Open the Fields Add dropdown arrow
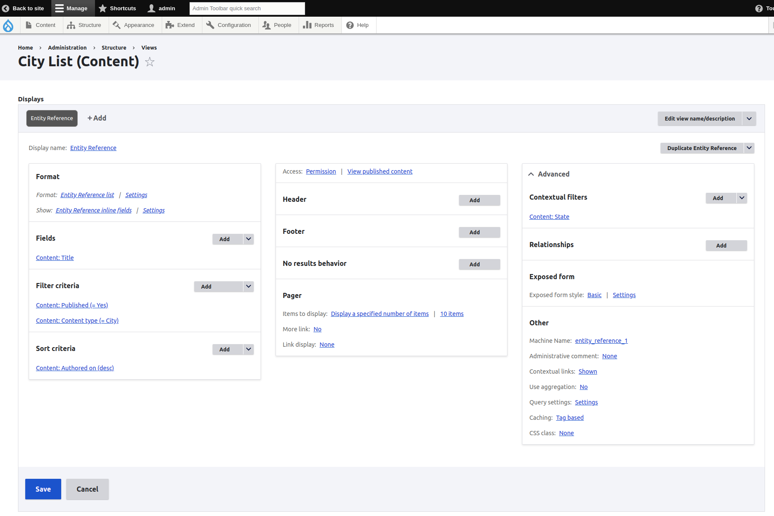 point(248,239)
